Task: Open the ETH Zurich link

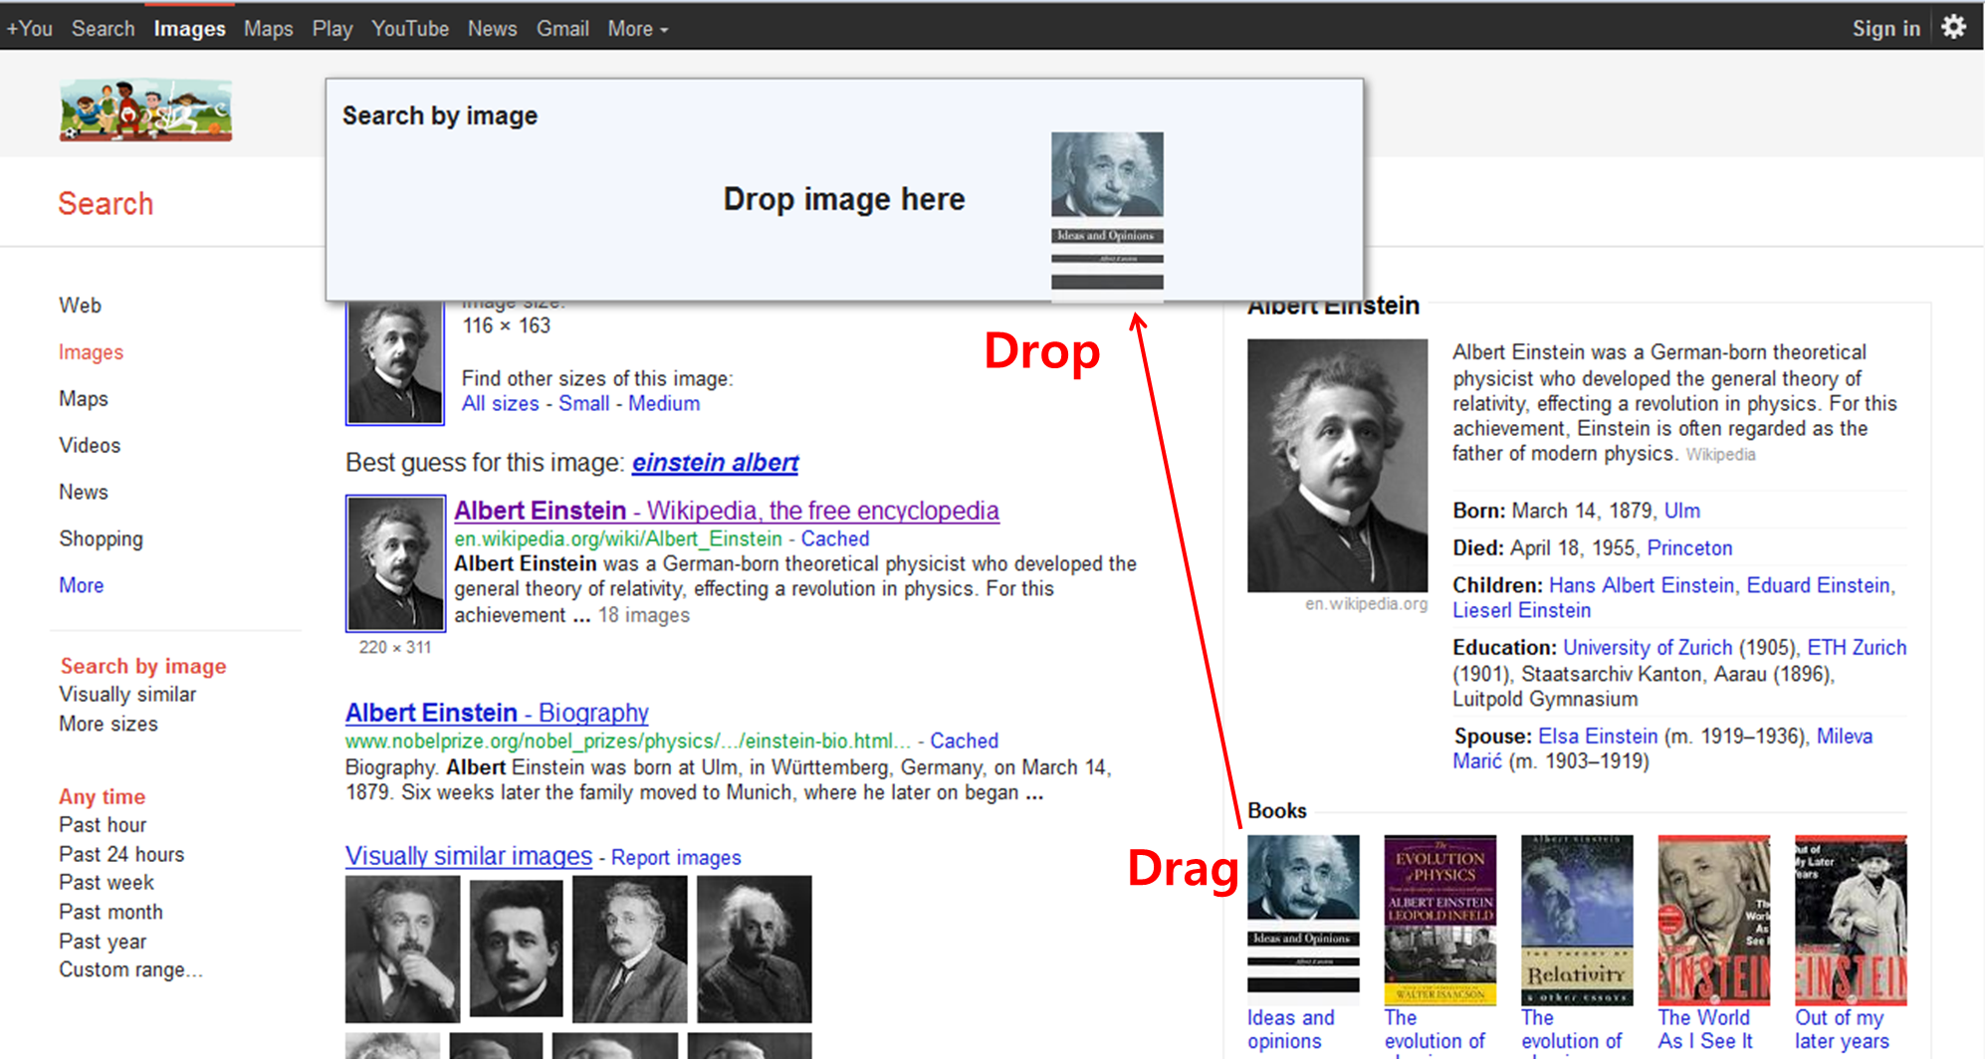Action: (1857, 648)
